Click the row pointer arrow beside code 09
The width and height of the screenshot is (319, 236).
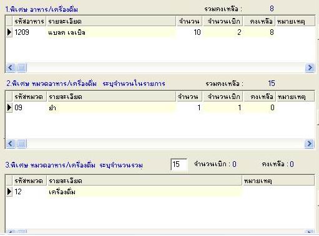click(x=9, y=108)
